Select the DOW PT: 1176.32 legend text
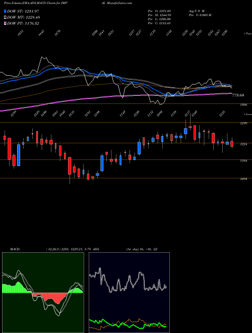The image size is (252, 333). [23, 23]
